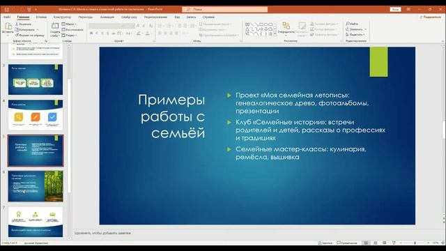This screenshot has height=251, width=446.
Task: Select slide 4 thumbnail with colored icons
Action: [x=36, y=115]
